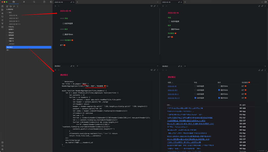Viewport: 268px width, 152px height.
Task: Select the 2023-02-16 tab in the right pane
Action: 167,2
